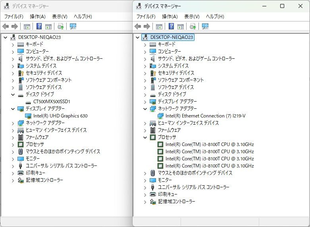Select Intel UHD Graphics 630 adapter icon
Image resolution: width=310 pixels, height=227 pixels.
[x=28, y=116]
